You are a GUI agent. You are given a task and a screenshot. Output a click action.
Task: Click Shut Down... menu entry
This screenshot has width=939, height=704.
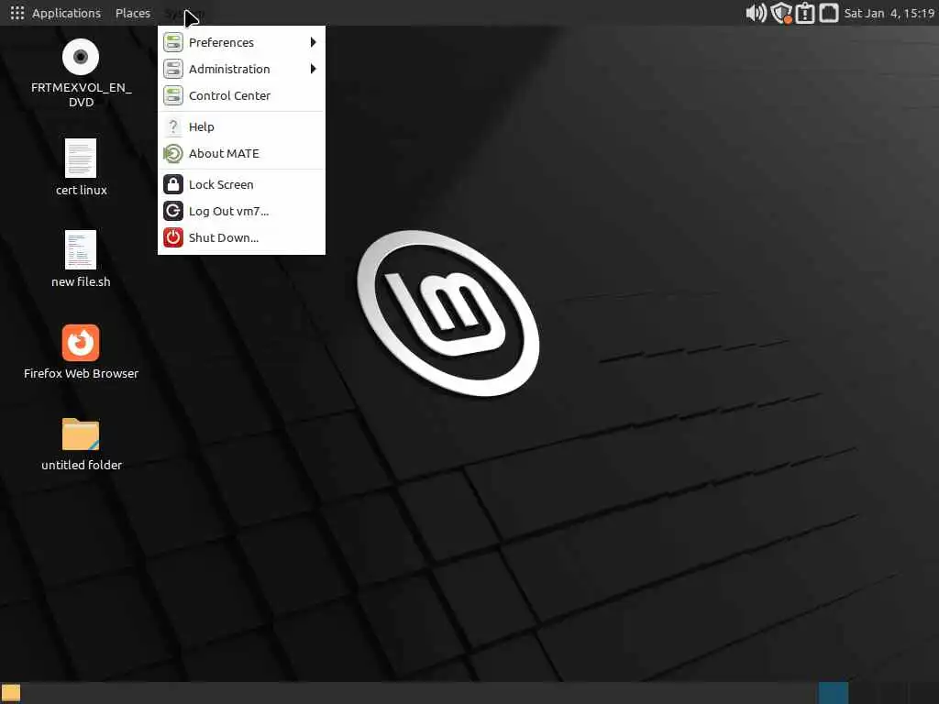click(x=241, y=237)
